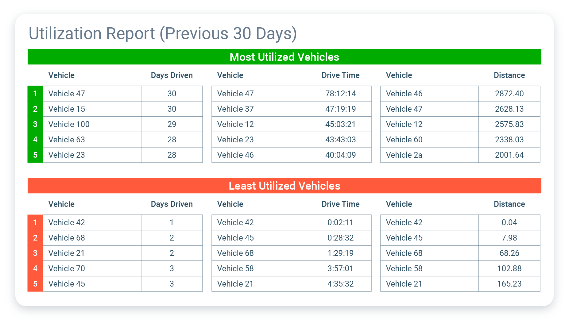
Task: Select Vehicle 47 in Days Driven ranking
Action: 66,94
